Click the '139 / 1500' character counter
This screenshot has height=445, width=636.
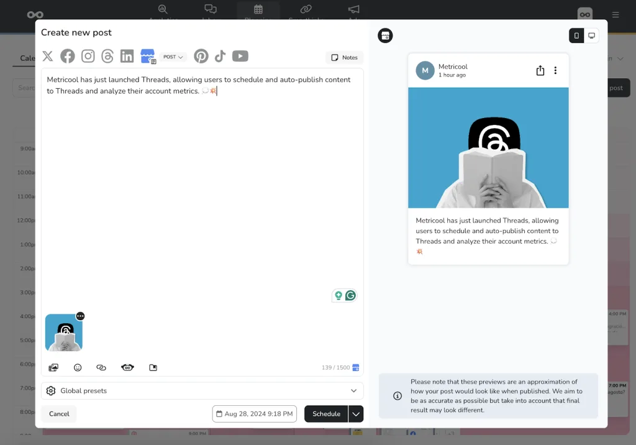335,367
